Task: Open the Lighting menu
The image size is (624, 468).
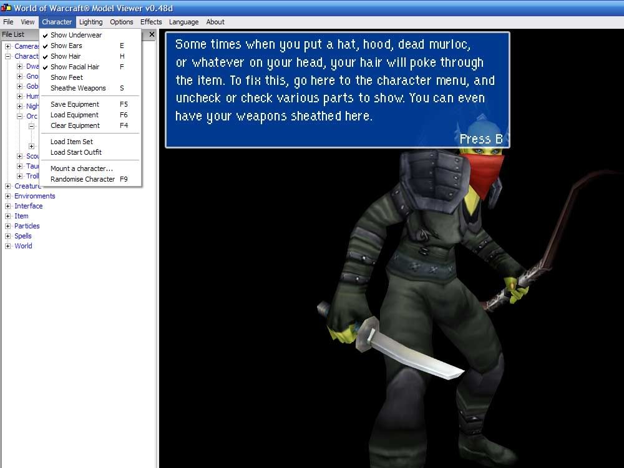Action: [90, 22]
